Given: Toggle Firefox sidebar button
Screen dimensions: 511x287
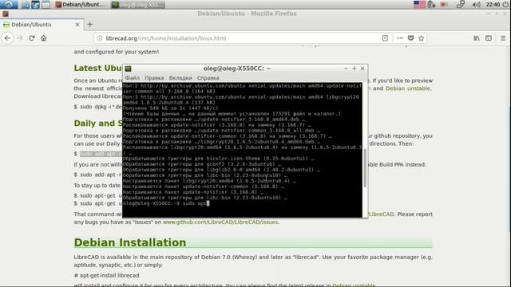Looking at the screenshot, I should [488, 38].
